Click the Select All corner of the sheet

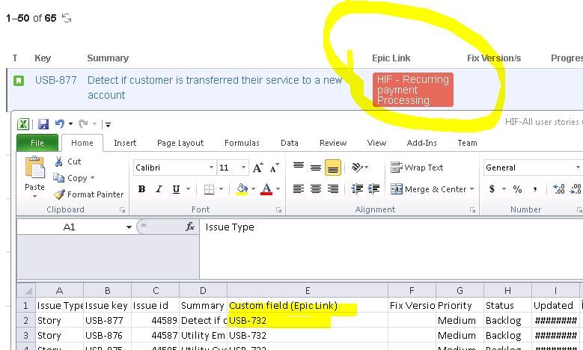(x=26, y=290)
